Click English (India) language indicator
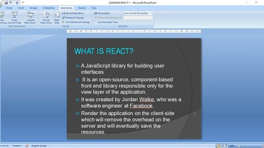Image resolution: width=264 pixels, height=148 pixels. tap(39, 146)
